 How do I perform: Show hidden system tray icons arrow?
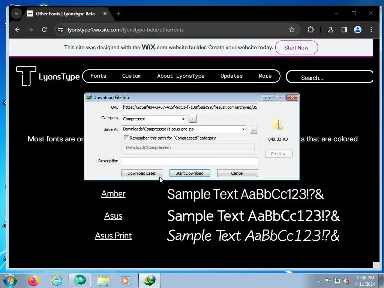click(x=319, y=281)
